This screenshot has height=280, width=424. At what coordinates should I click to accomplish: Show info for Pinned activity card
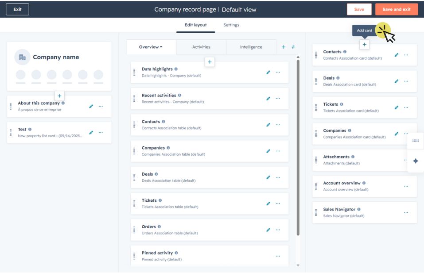(x=176, y=253)
